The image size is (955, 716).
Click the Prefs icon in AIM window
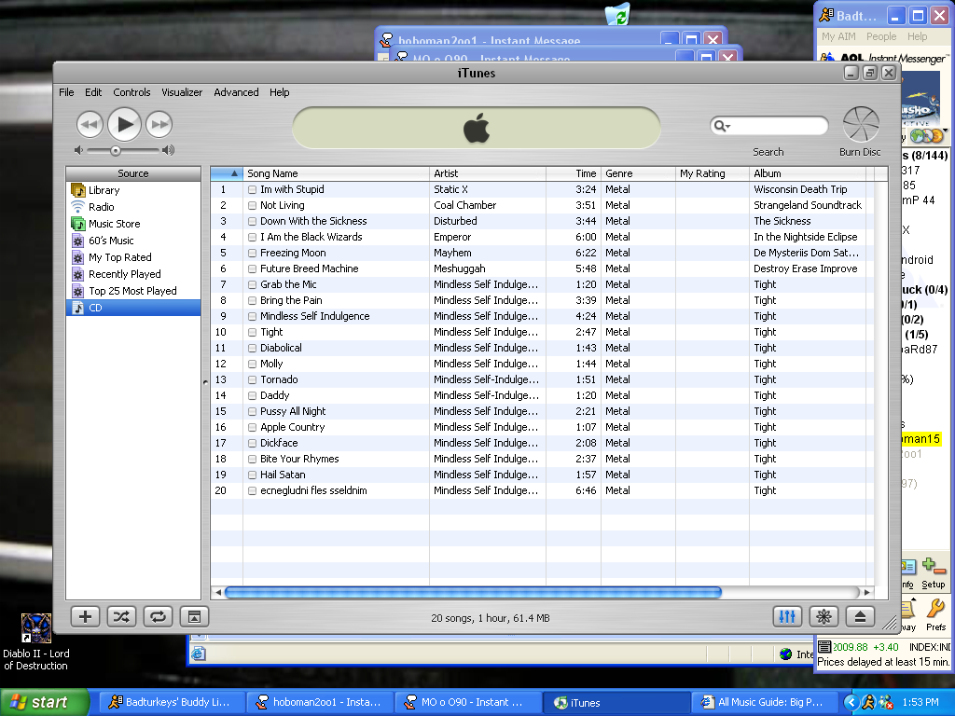tap(935, 614)
